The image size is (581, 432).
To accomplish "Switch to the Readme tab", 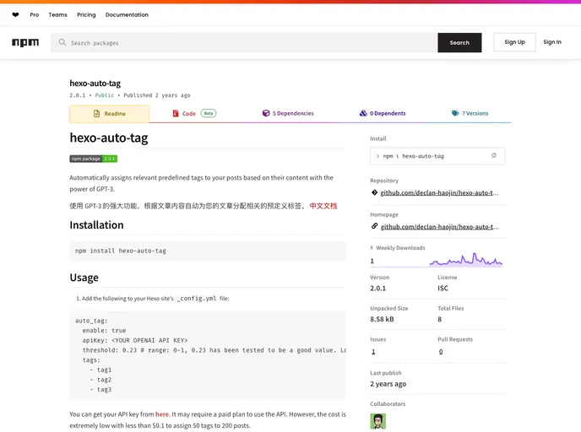I will 109,114.
